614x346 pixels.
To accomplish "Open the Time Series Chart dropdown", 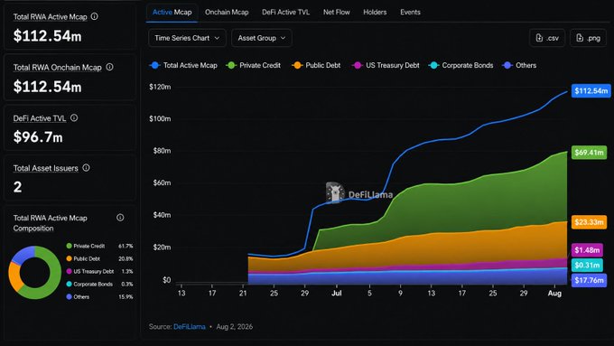I will click(x=187, y=38).
